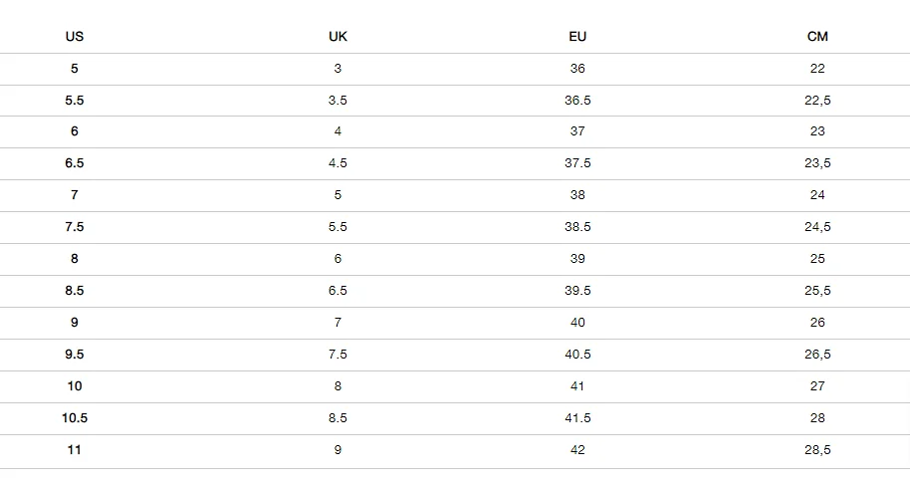Click the CM 28,5 value
This screenshot has width=910, height=486.
pyautogui.click(x=817, y=450)
